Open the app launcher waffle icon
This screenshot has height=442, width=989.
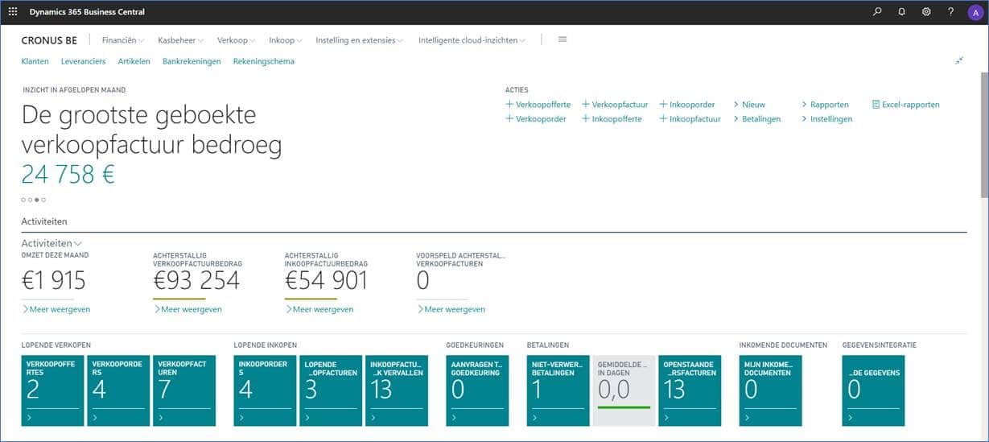12,12
